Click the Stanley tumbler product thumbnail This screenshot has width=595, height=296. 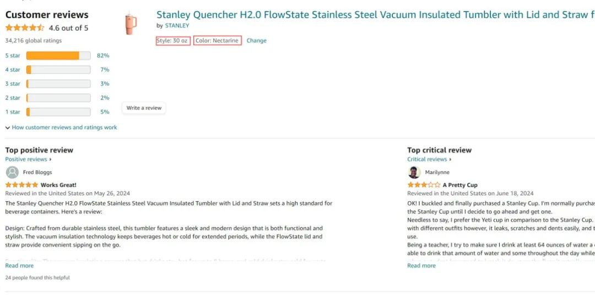(x=131, y=24)
